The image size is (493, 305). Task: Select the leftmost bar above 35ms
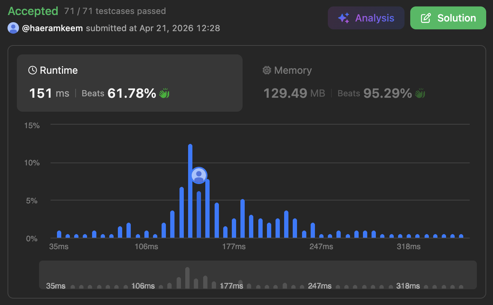[59, 234]
